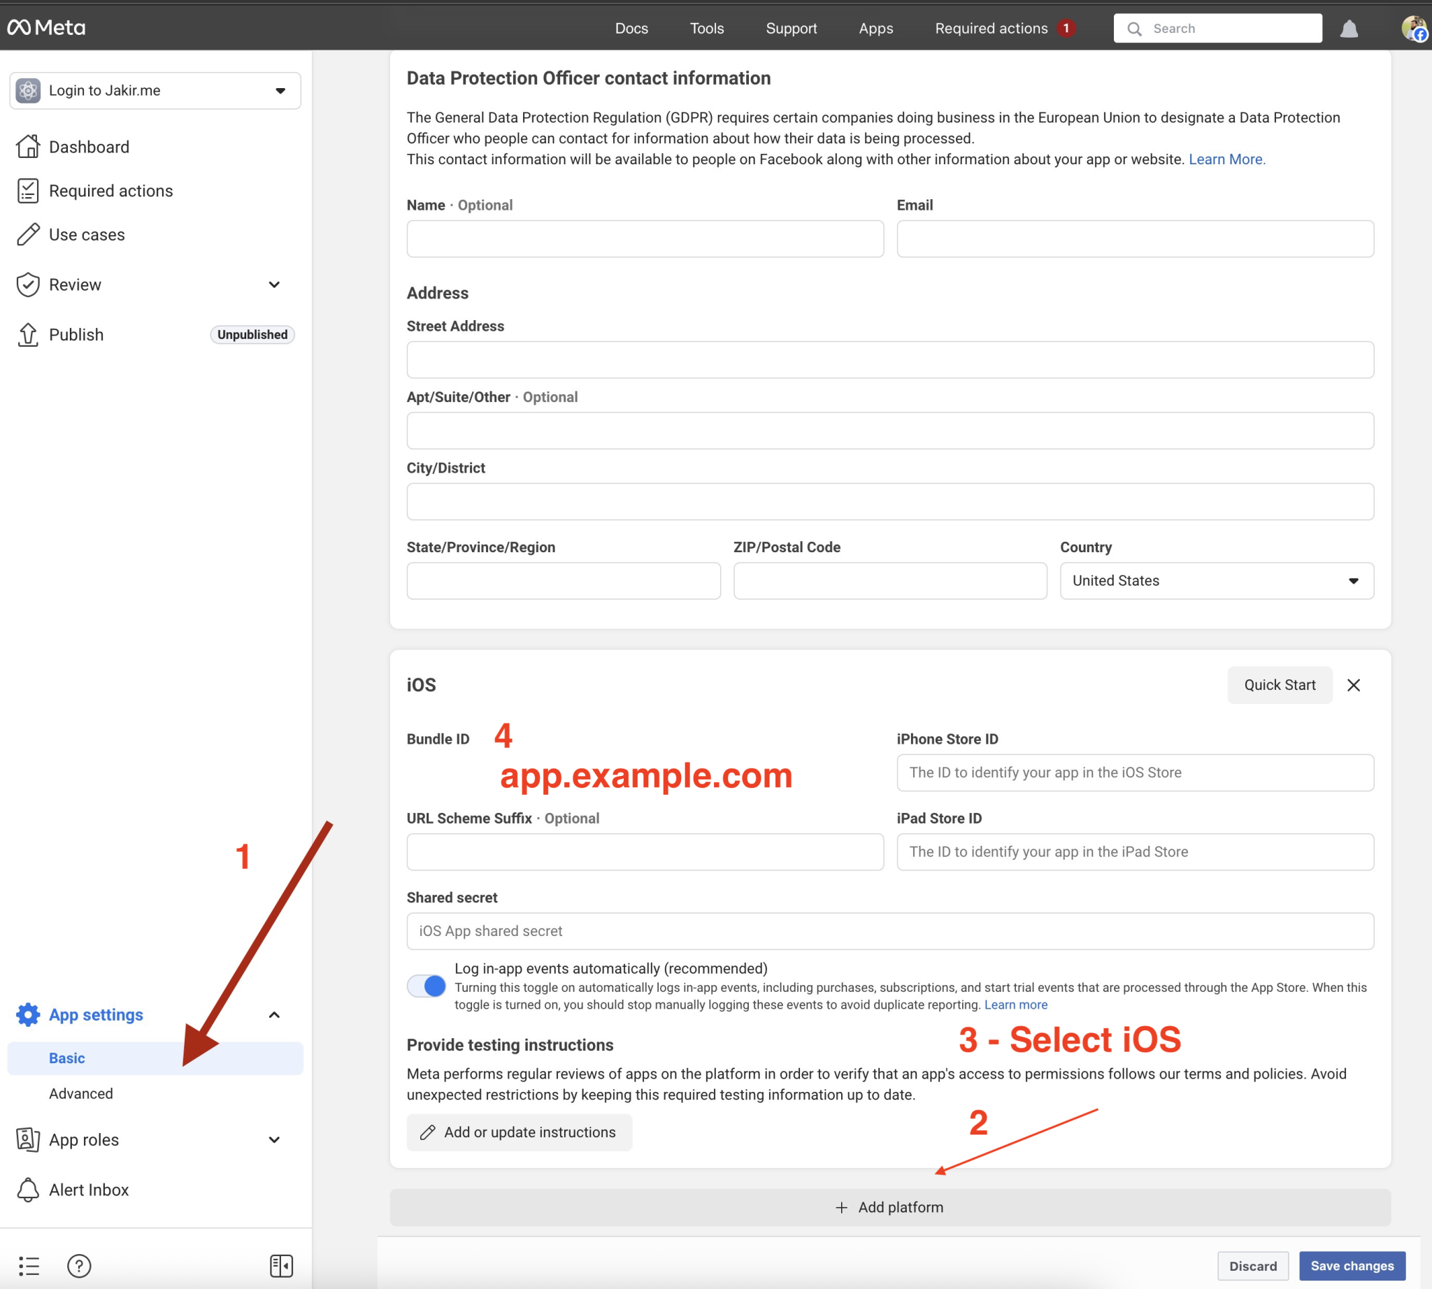Expand the Review section chevron
This screenshot has height=1289, width=1432.
(x=274, y=285)
